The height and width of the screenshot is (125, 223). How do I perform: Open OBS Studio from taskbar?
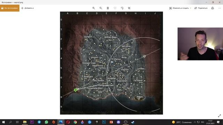pyautogui.click(x=125, y=122)
